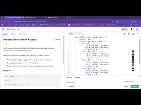
Task: Open the YouTube bookmark
Action: [x=16, y=25]
